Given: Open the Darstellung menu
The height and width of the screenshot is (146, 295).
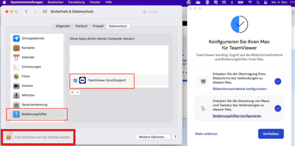Looking at the screenshot, I should tap(76, 2).
